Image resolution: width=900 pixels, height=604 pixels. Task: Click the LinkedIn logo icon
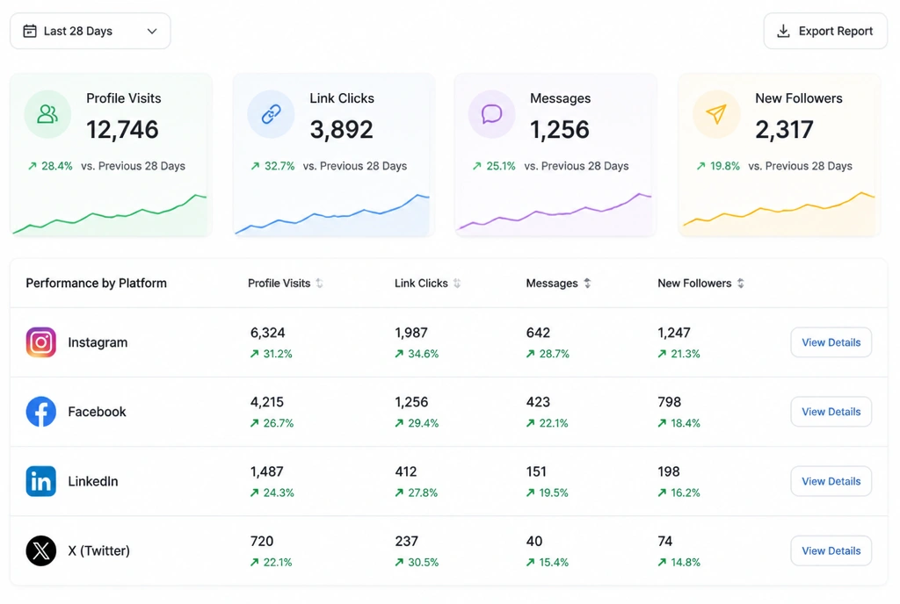click(40, 481)
